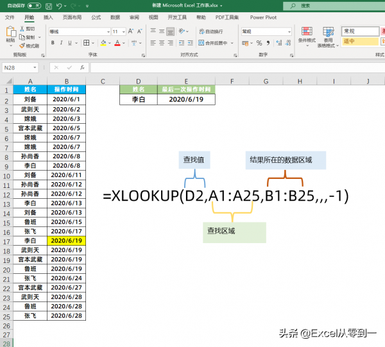Click the Name Box showing N28

tap(19, 67)
